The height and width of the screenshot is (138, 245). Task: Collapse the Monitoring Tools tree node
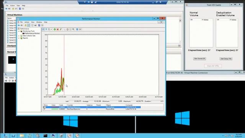(19, 31)
